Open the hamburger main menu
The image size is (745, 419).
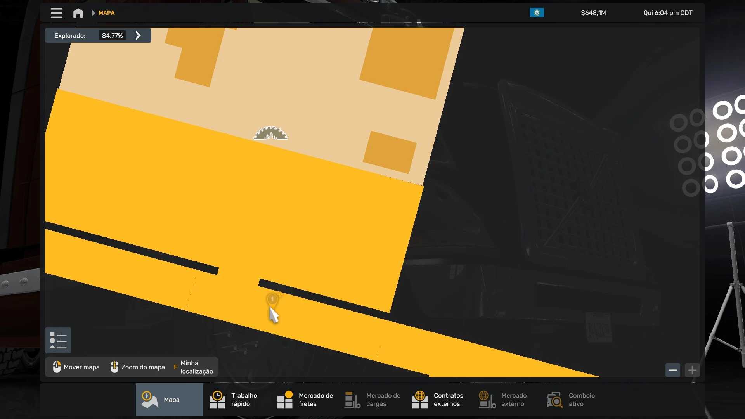tap(56, 13)
